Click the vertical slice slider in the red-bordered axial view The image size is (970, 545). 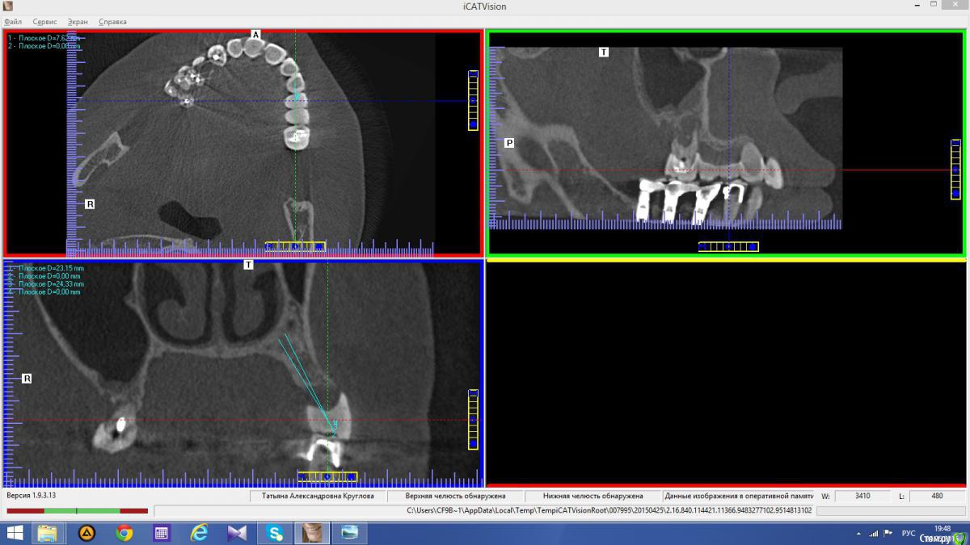pyautogui.click(x=473, y=100)
